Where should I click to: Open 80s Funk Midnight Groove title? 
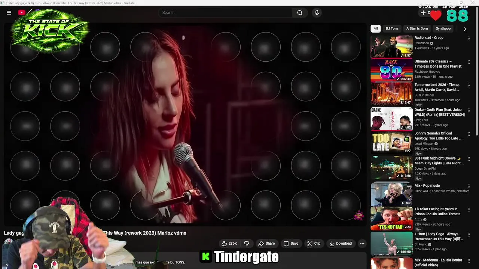439,161
